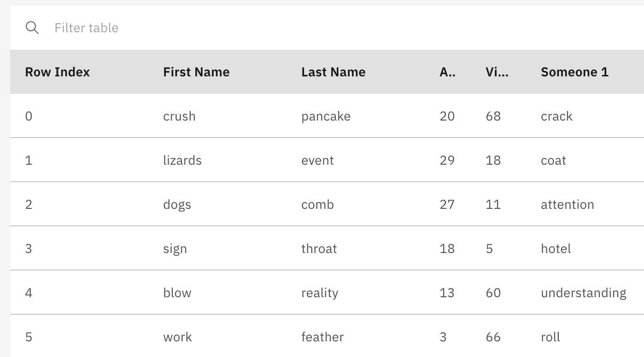This screenshot has width=644, height=357.
Task: Click the cell with value hotel
Action: click(555, 248)
